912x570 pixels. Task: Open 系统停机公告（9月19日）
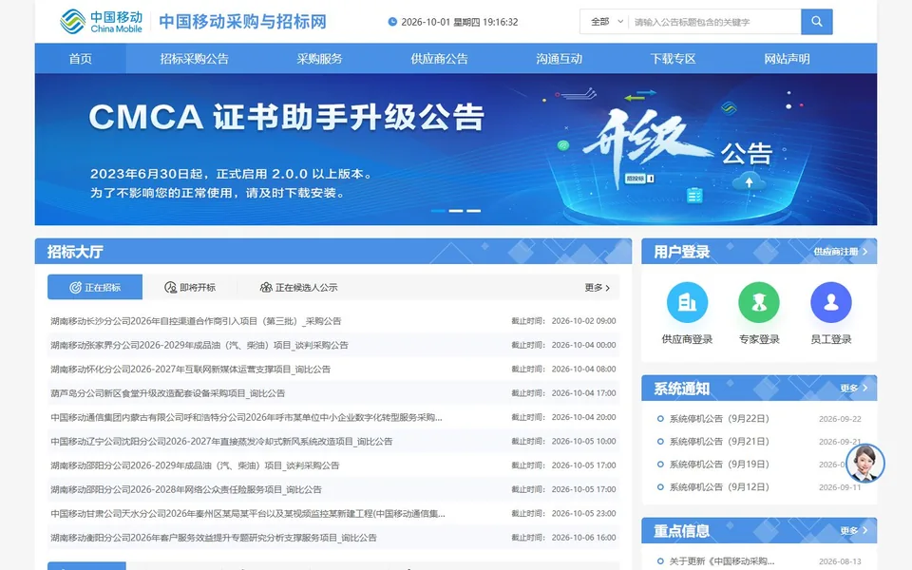click(719, 465)
